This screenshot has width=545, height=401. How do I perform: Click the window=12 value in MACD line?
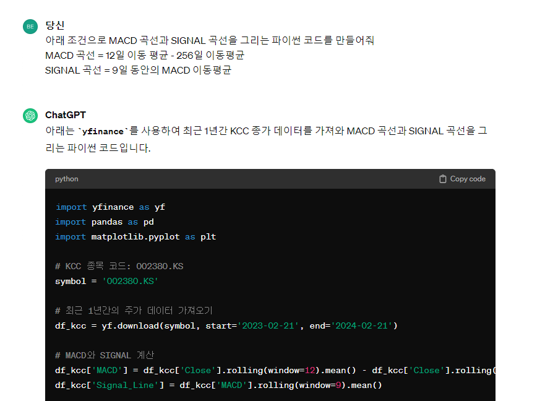[x=310, y=371]
